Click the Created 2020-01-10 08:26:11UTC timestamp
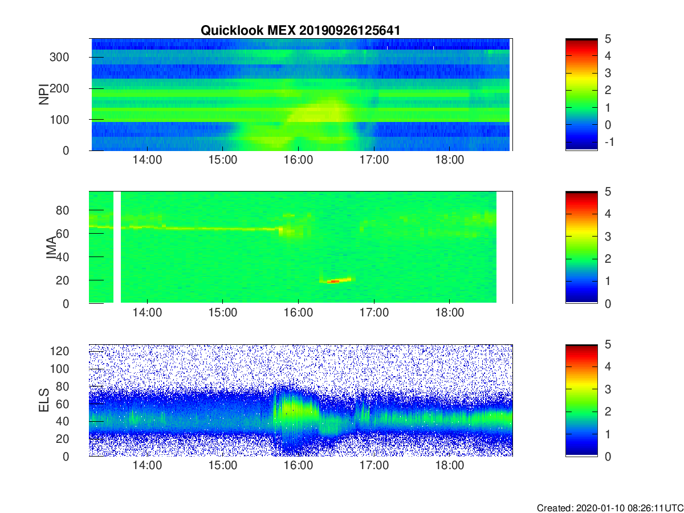The width and height of the screenshot is (684, 513). click(x=609, y=507)
